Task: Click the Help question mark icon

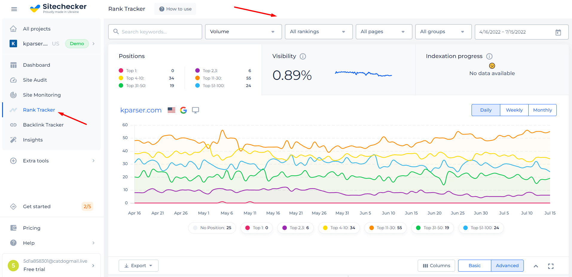Action: [13, 243]
